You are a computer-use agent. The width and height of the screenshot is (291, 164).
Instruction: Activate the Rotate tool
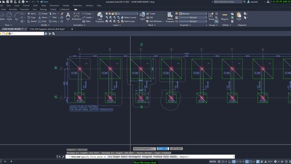(x=43, y=14)
